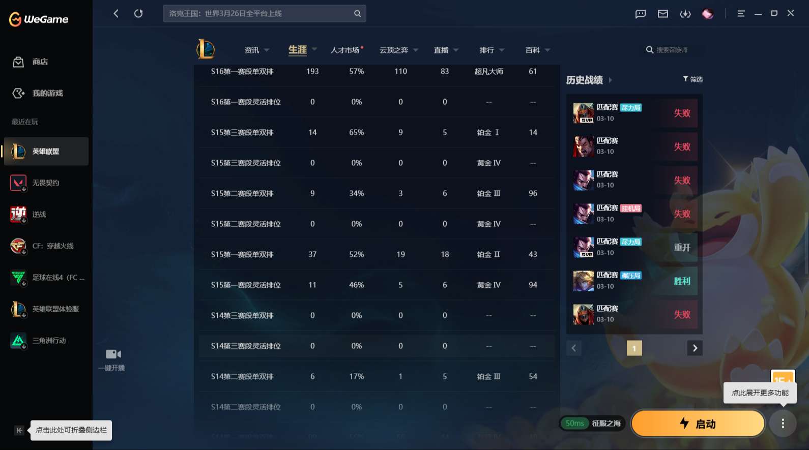Open more functions three-dot menu

[783, 423]
